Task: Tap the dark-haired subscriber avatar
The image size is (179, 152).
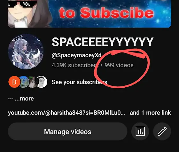Action: 33,82
